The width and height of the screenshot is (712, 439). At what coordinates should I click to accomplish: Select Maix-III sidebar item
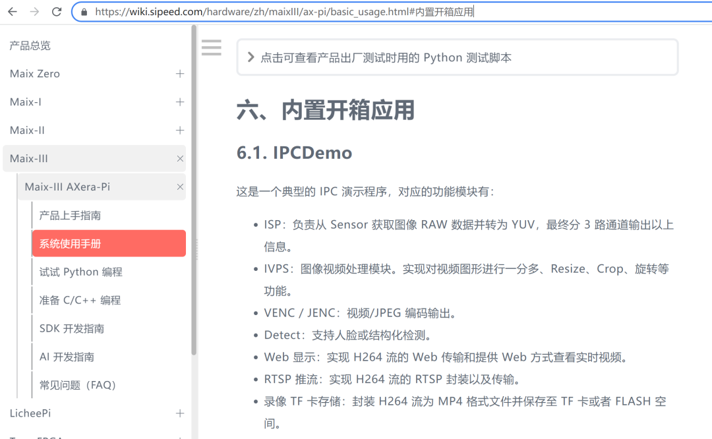point(94,158)
